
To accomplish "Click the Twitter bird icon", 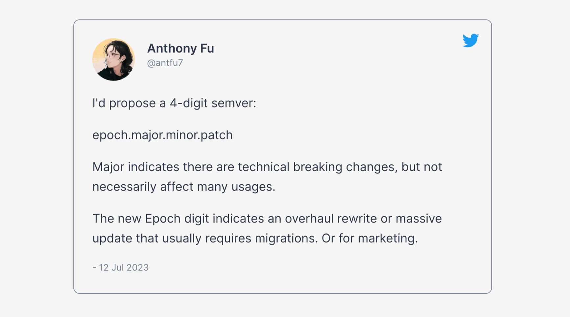I will pyautogui.click(x=470, y=40).
